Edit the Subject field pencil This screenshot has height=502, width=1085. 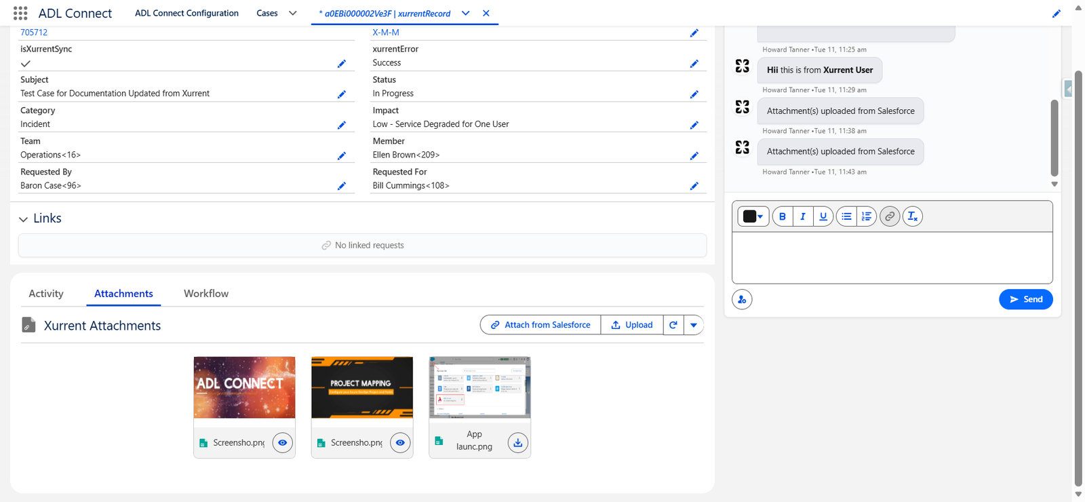[x=342, y=94]
